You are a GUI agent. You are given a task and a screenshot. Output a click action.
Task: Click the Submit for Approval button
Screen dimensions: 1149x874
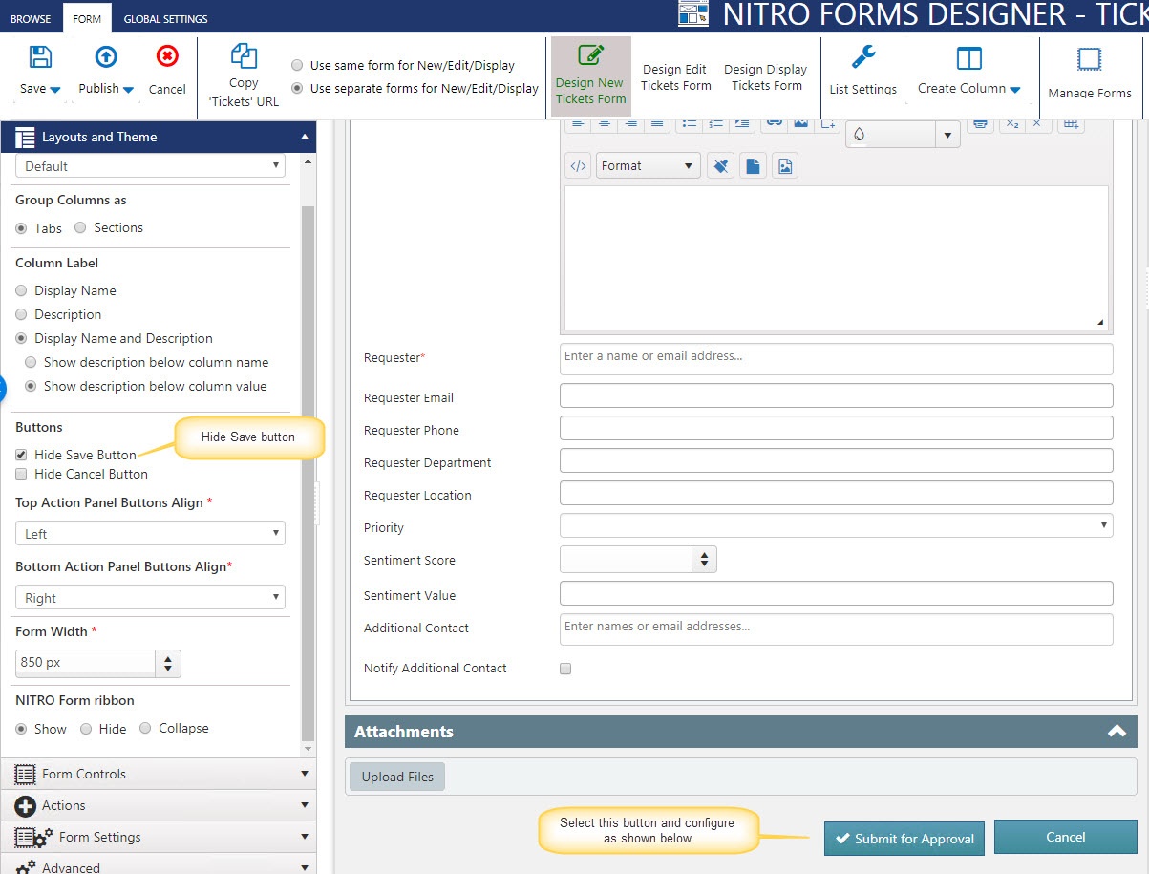coord(904,839)
